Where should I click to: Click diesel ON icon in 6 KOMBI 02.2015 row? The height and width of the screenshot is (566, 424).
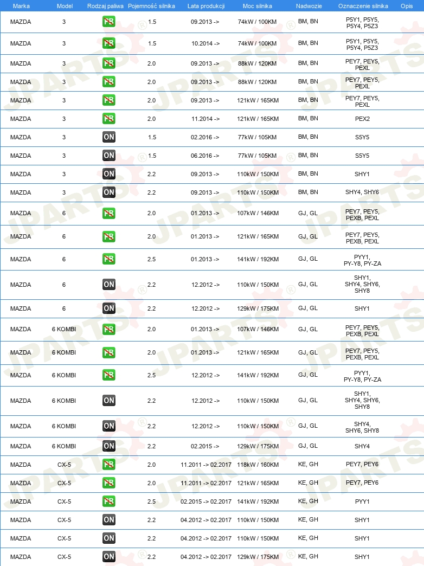coord(108,446)
